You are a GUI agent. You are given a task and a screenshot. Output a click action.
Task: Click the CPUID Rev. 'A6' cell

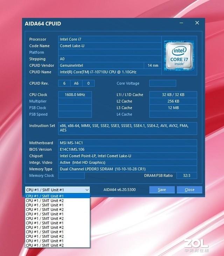point(76,83)
